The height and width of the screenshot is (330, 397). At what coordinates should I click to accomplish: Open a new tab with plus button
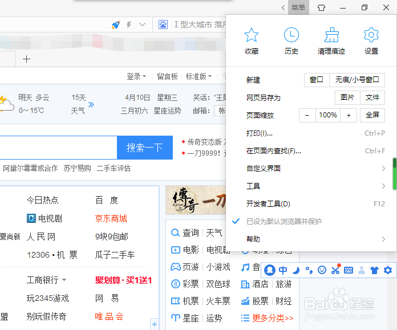(26, 59)
